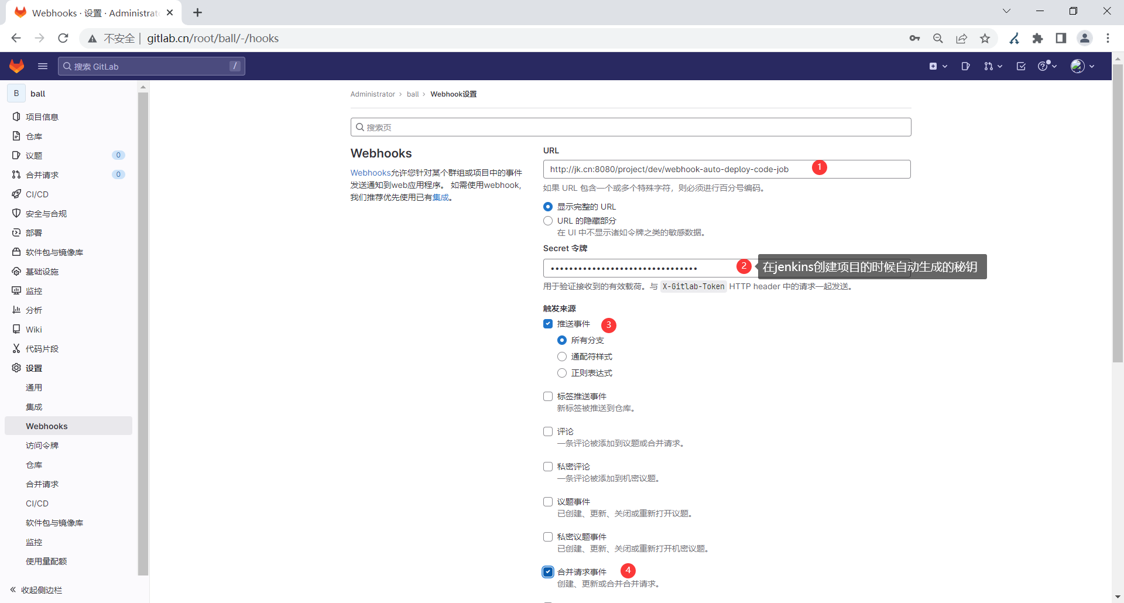The width and height of the screenshot is (1124, 603).
Task: Click the settings page search field
Action: click(x=630, y=127)
